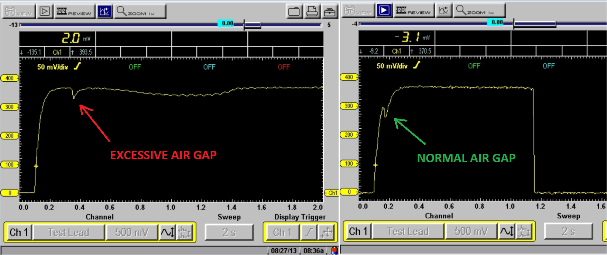Viewport: 607px width, 255px height.
Task: Open Test Lead probe selector in left scope
Action: click(69, 232)
